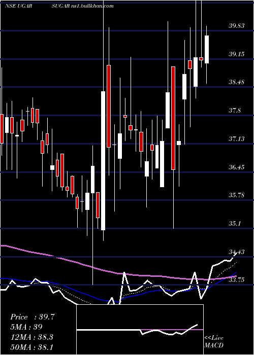Click the NSE UGAR symbol label

(x=18, y=6)
